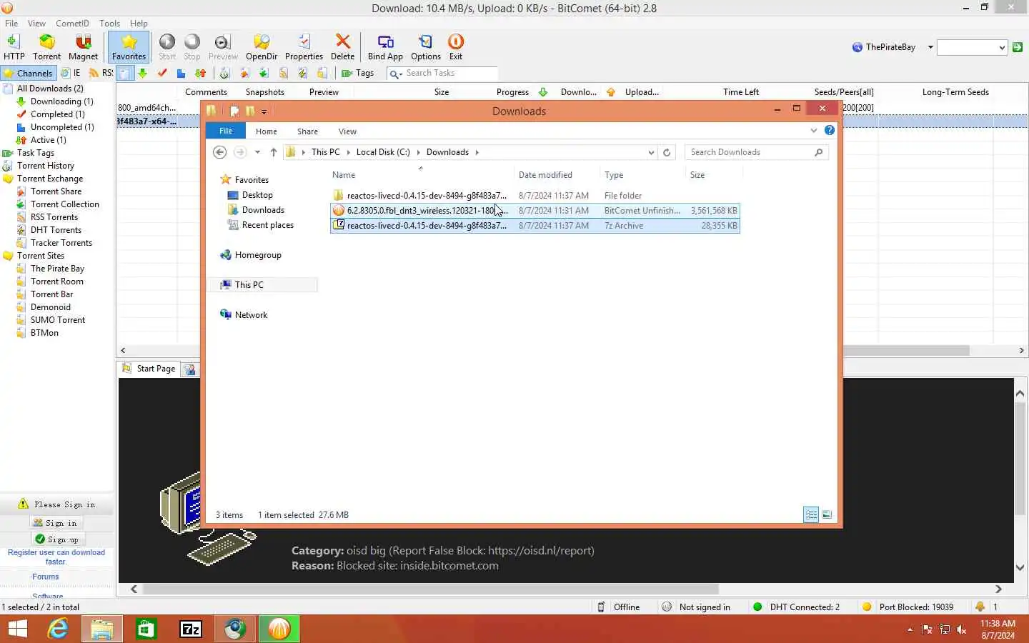Select Downloading (1) in sidebar
Screen dimensions: 1029x643
tap(61, 101)
